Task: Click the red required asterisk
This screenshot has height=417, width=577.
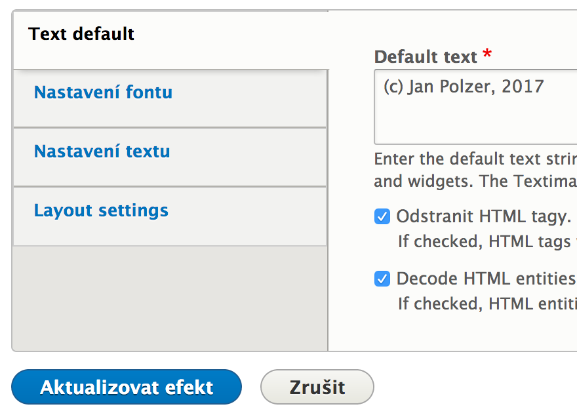Action: point(487,54)
